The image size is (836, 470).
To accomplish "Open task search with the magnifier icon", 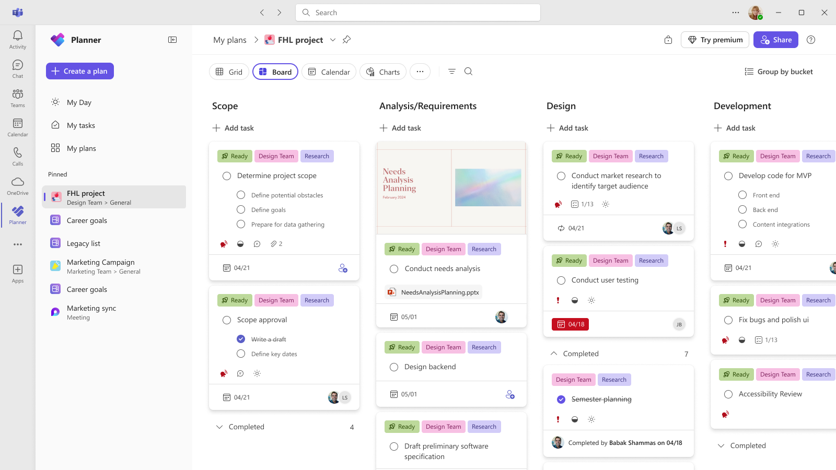I will [x=468, y=72].
